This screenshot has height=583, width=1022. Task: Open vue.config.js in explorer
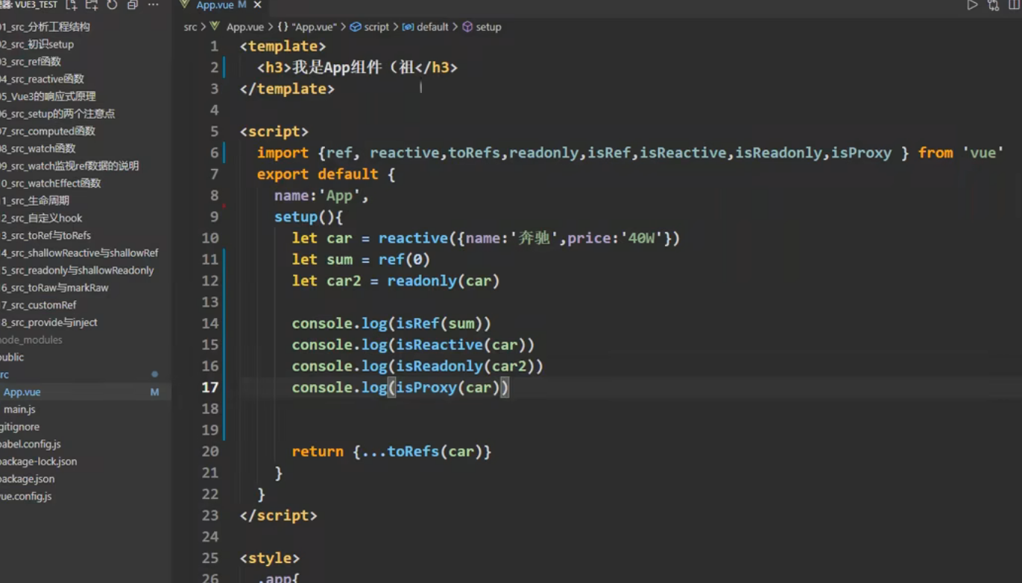[26, 496]
